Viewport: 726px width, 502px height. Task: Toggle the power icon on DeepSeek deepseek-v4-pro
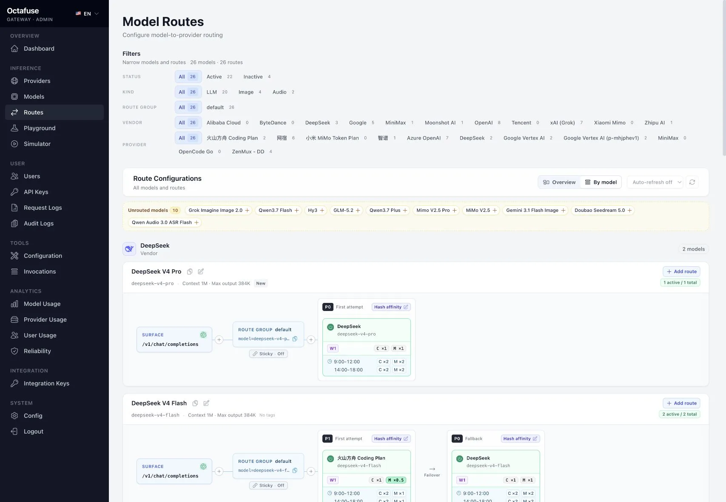click(330, 327)
